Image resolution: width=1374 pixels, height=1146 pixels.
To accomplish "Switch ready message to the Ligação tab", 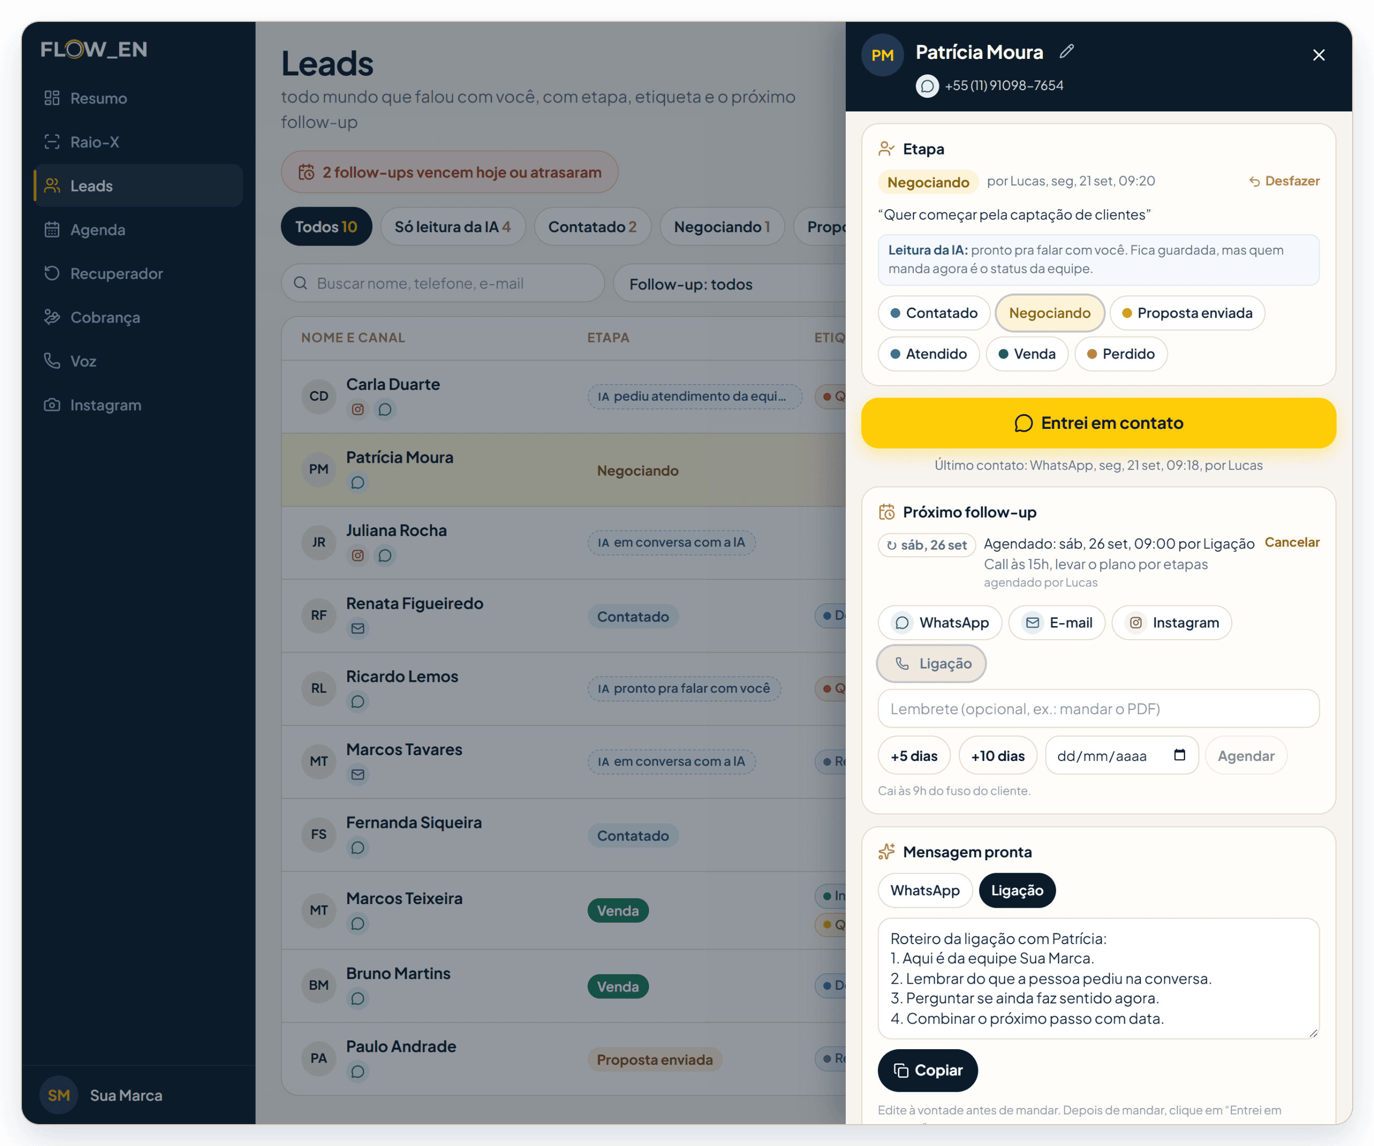I will [1017, 891].
